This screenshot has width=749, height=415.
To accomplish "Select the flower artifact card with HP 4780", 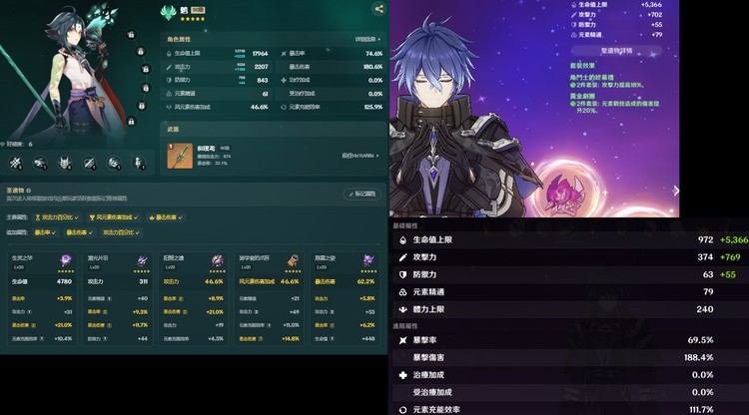I will pyautogui.click(x=42, y=298).
